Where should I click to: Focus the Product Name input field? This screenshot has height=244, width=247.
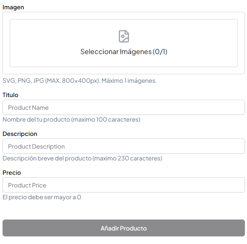click(124, 107)
